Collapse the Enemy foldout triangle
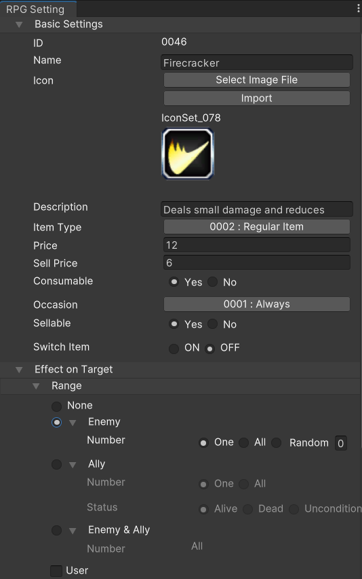 [73, 423]
